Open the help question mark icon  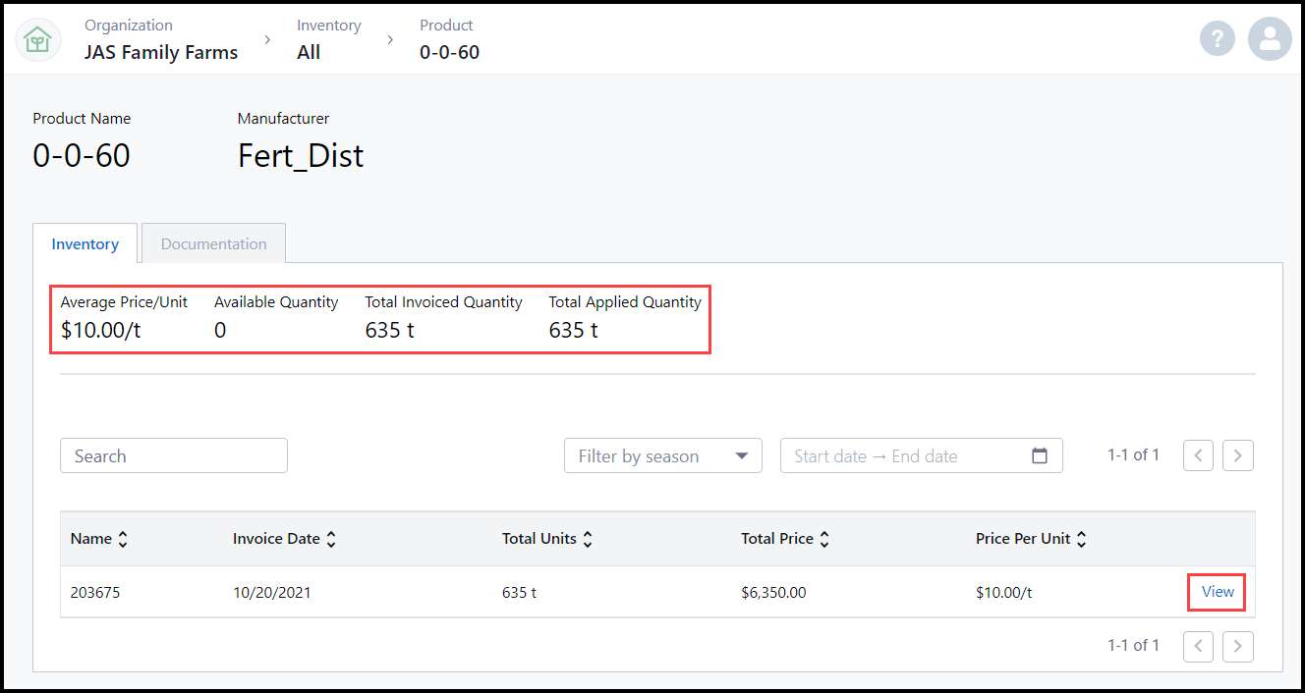(x=1217, y=39)
